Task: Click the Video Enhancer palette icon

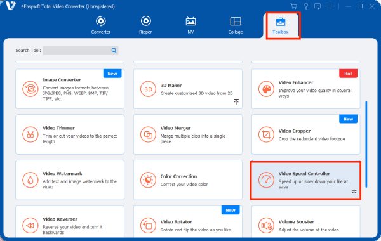Action: pyautogui.click(x=266, y=89)
